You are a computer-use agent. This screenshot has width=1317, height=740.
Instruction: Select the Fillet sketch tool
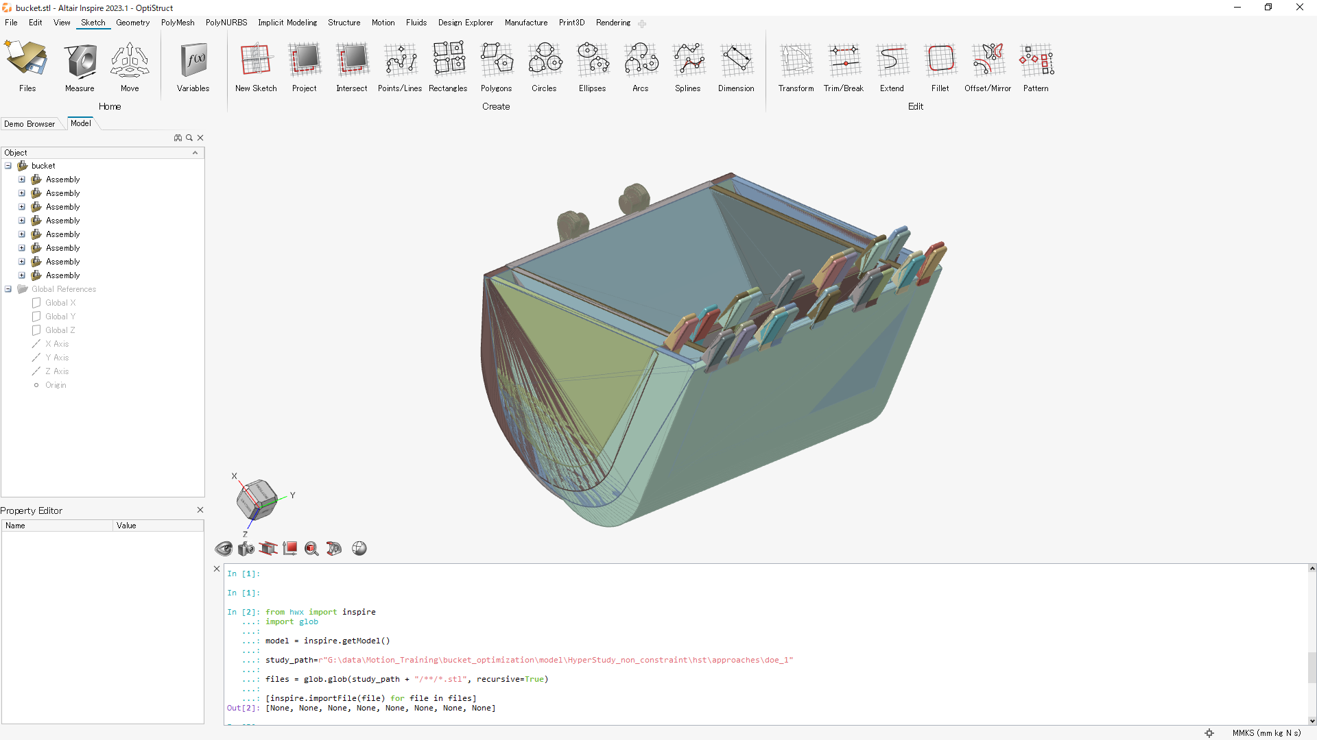point(940,62)
